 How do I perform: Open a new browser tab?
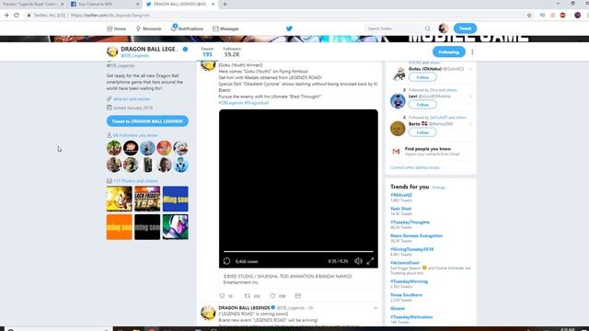225,4
